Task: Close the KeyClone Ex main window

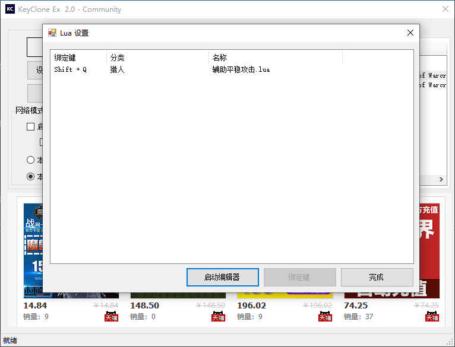Action: coord(445,9)
